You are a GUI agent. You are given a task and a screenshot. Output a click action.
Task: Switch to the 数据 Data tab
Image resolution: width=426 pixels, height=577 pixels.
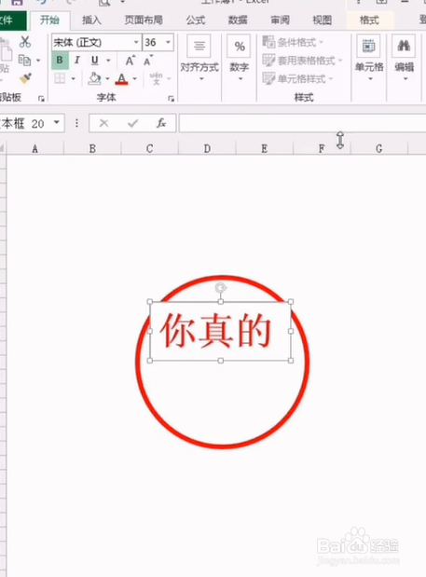coord(238,20)
